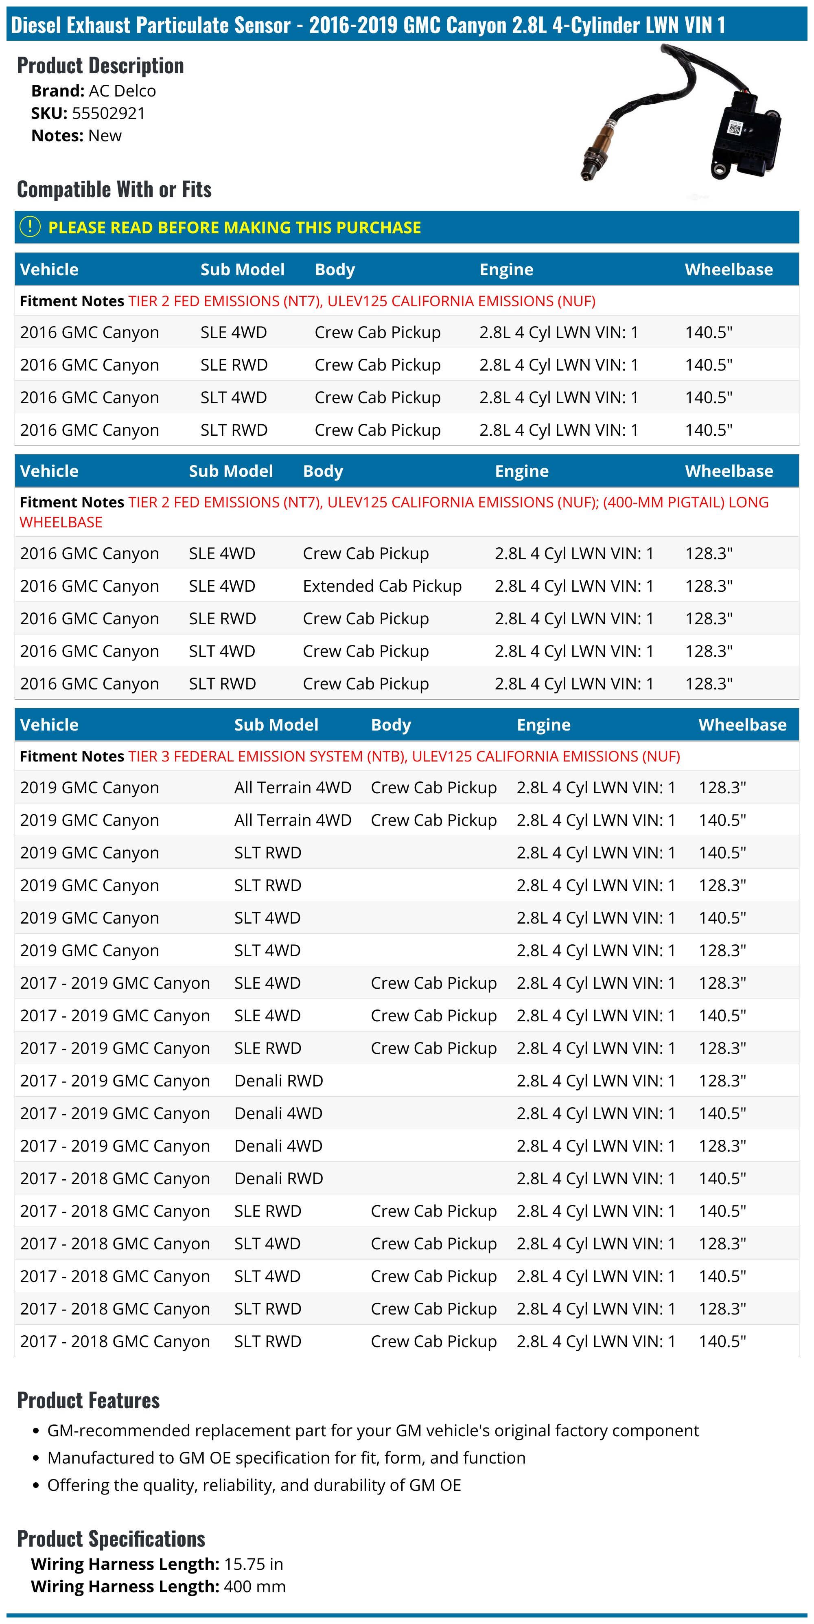
Task: Click the Product Features heading
Action: (x=88, y=1400)
